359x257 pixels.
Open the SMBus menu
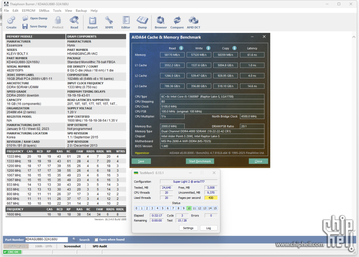coord(44,11)
